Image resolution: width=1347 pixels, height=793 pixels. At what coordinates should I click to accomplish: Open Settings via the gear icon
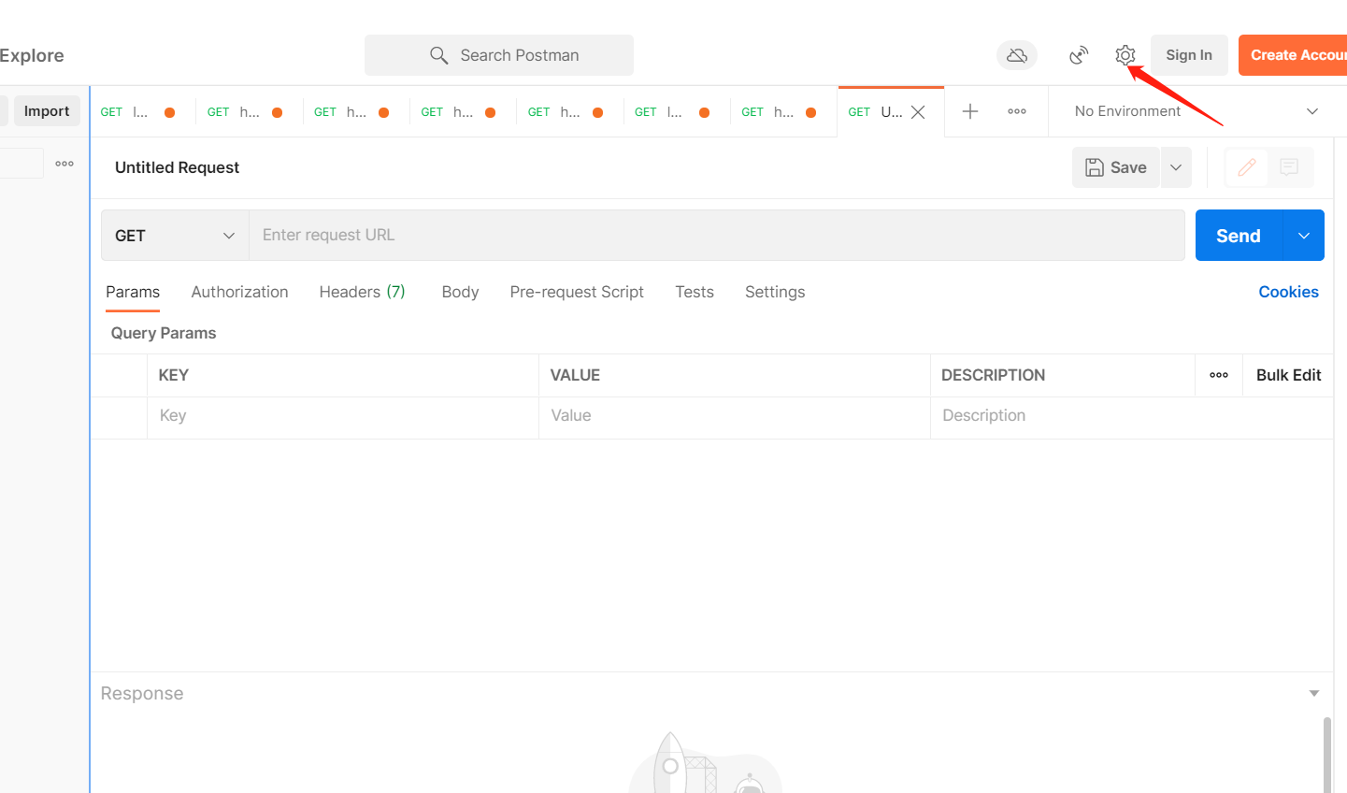[x=1125, y=55]
